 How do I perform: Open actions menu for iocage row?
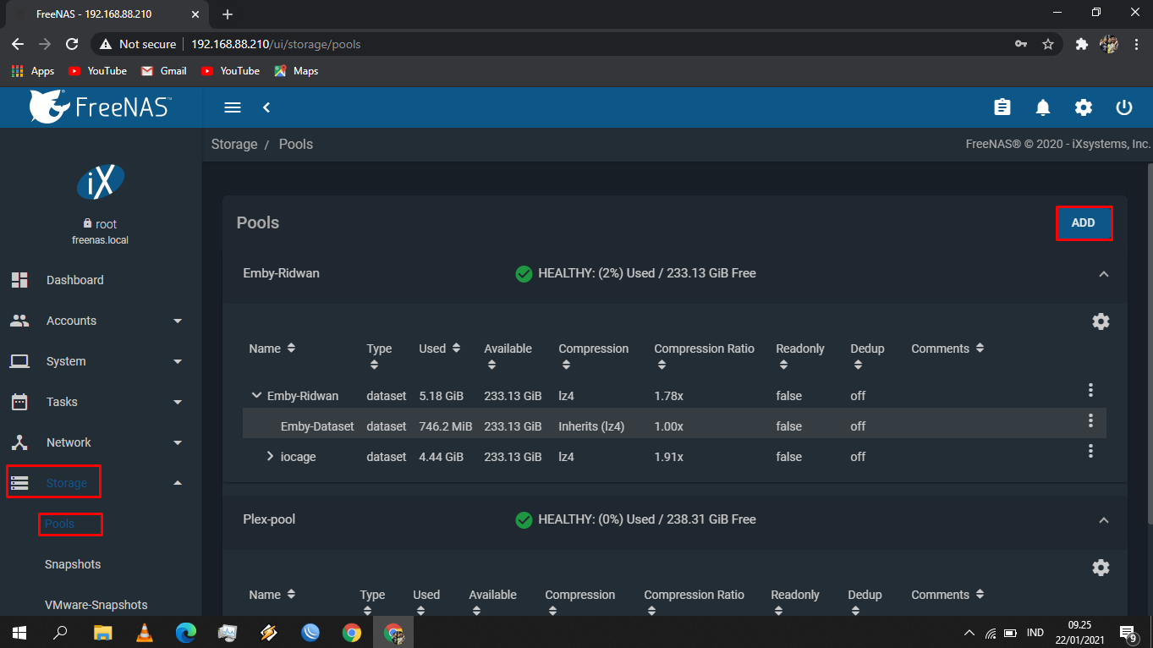1090,451
